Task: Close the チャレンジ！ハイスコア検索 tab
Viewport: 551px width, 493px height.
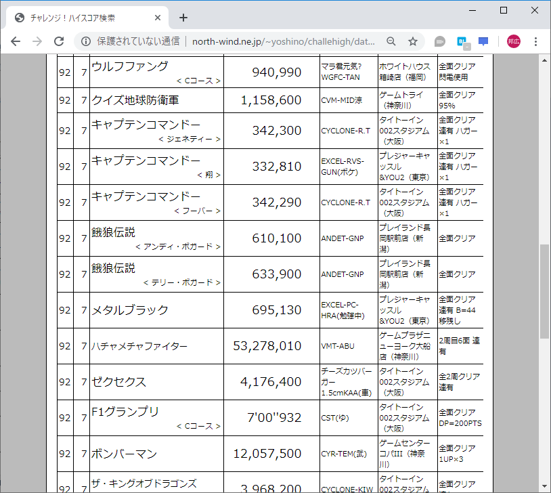Action: pyautogui.click(x=158, y=18)
